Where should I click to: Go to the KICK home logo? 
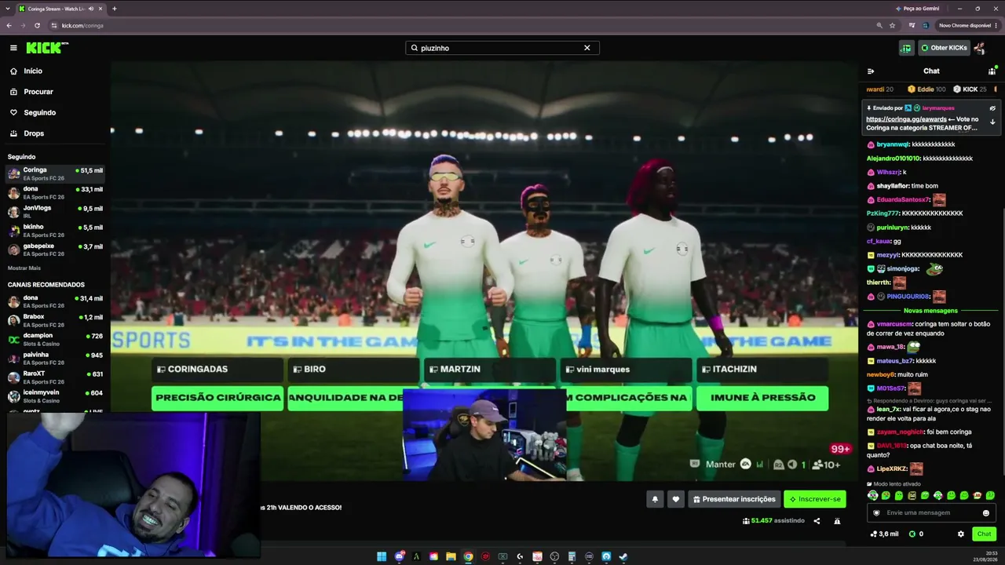47,48
